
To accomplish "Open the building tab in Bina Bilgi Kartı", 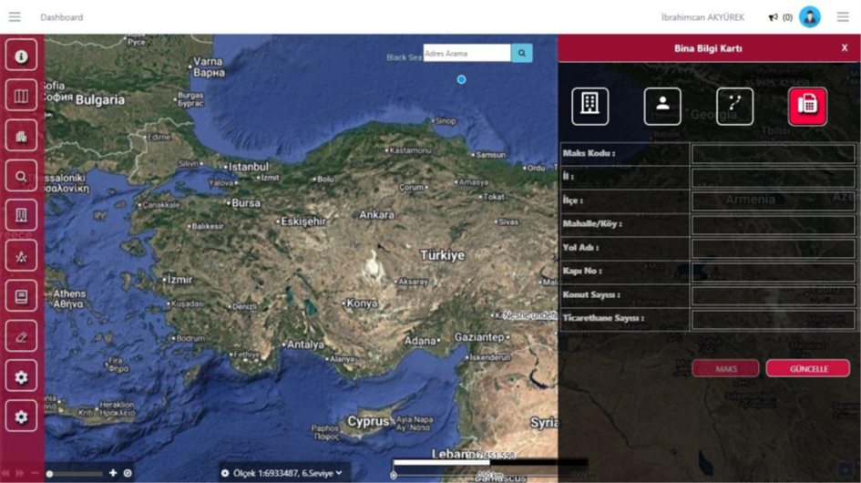I will tap(589, 106).
